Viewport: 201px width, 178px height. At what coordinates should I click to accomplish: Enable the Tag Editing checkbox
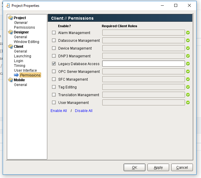point(54,87)
